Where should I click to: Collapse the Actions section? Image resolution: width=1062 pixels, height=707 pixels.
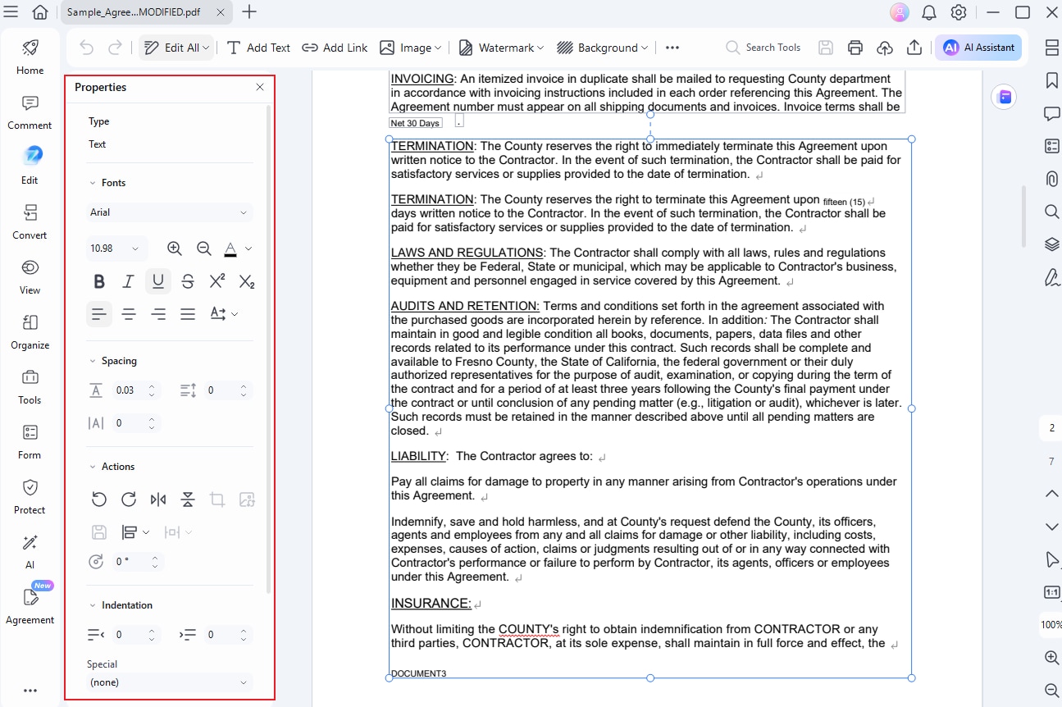tap(92, 467)
